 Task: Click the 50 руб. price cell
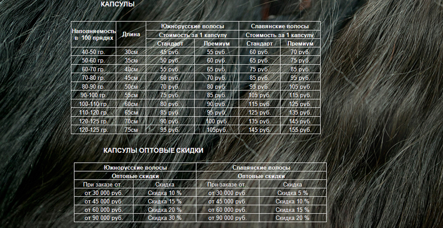170,60
